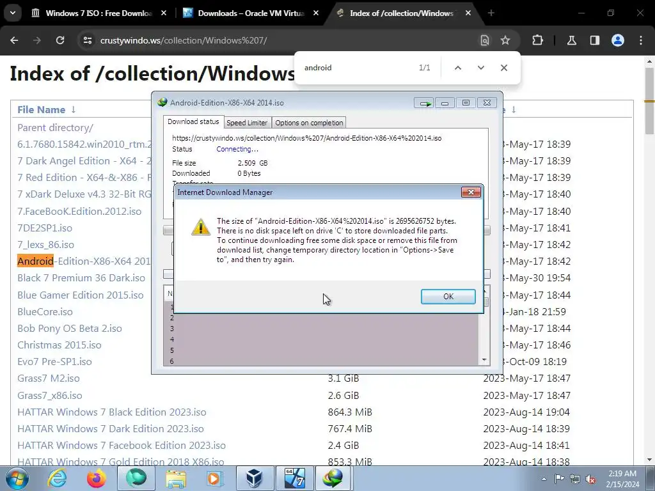This screenshot has height=491, width=655.
Task: Open the 64-bit Windows 7 taskbar icon
Action: [294, 478]
